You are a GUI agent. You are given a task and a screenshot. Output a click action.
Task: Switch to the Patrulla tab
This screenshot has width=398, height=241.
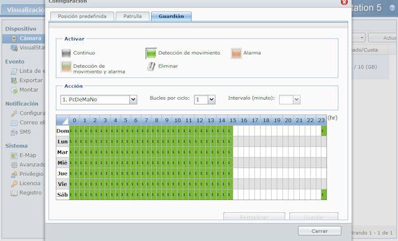132,16
